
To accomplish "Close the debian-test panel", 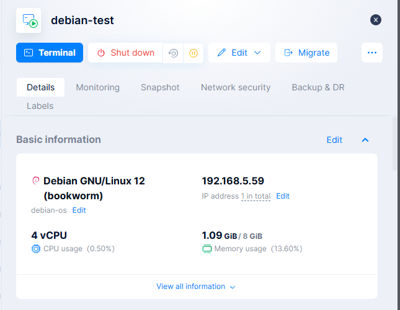I will point(375,20).
